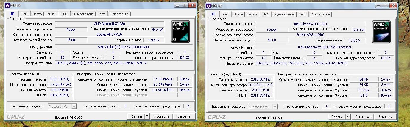
Task: Switch to Плата tab in right window
Action: [x=238, y=14]
